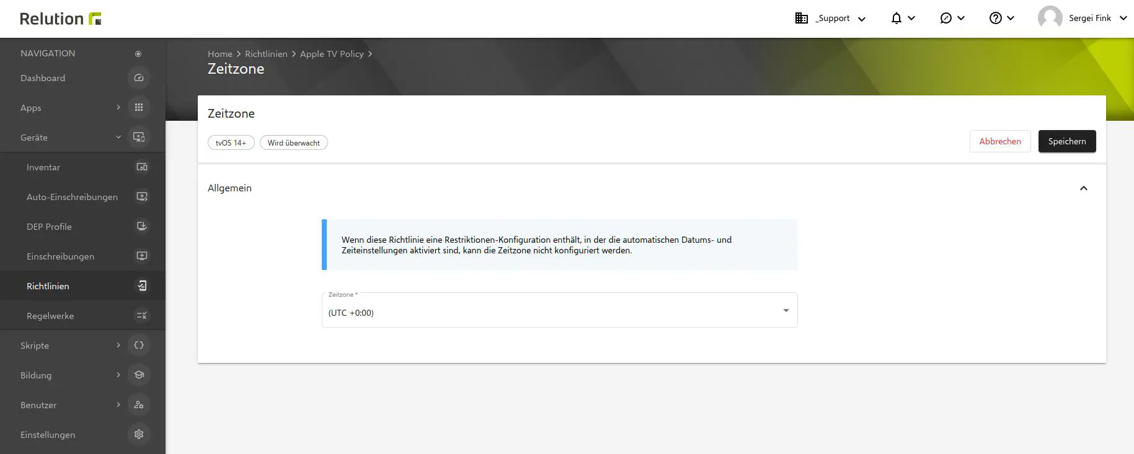Collapse the Allgemein section
The height and width of the screenshot is (454, 1134).
(1084, 188)
